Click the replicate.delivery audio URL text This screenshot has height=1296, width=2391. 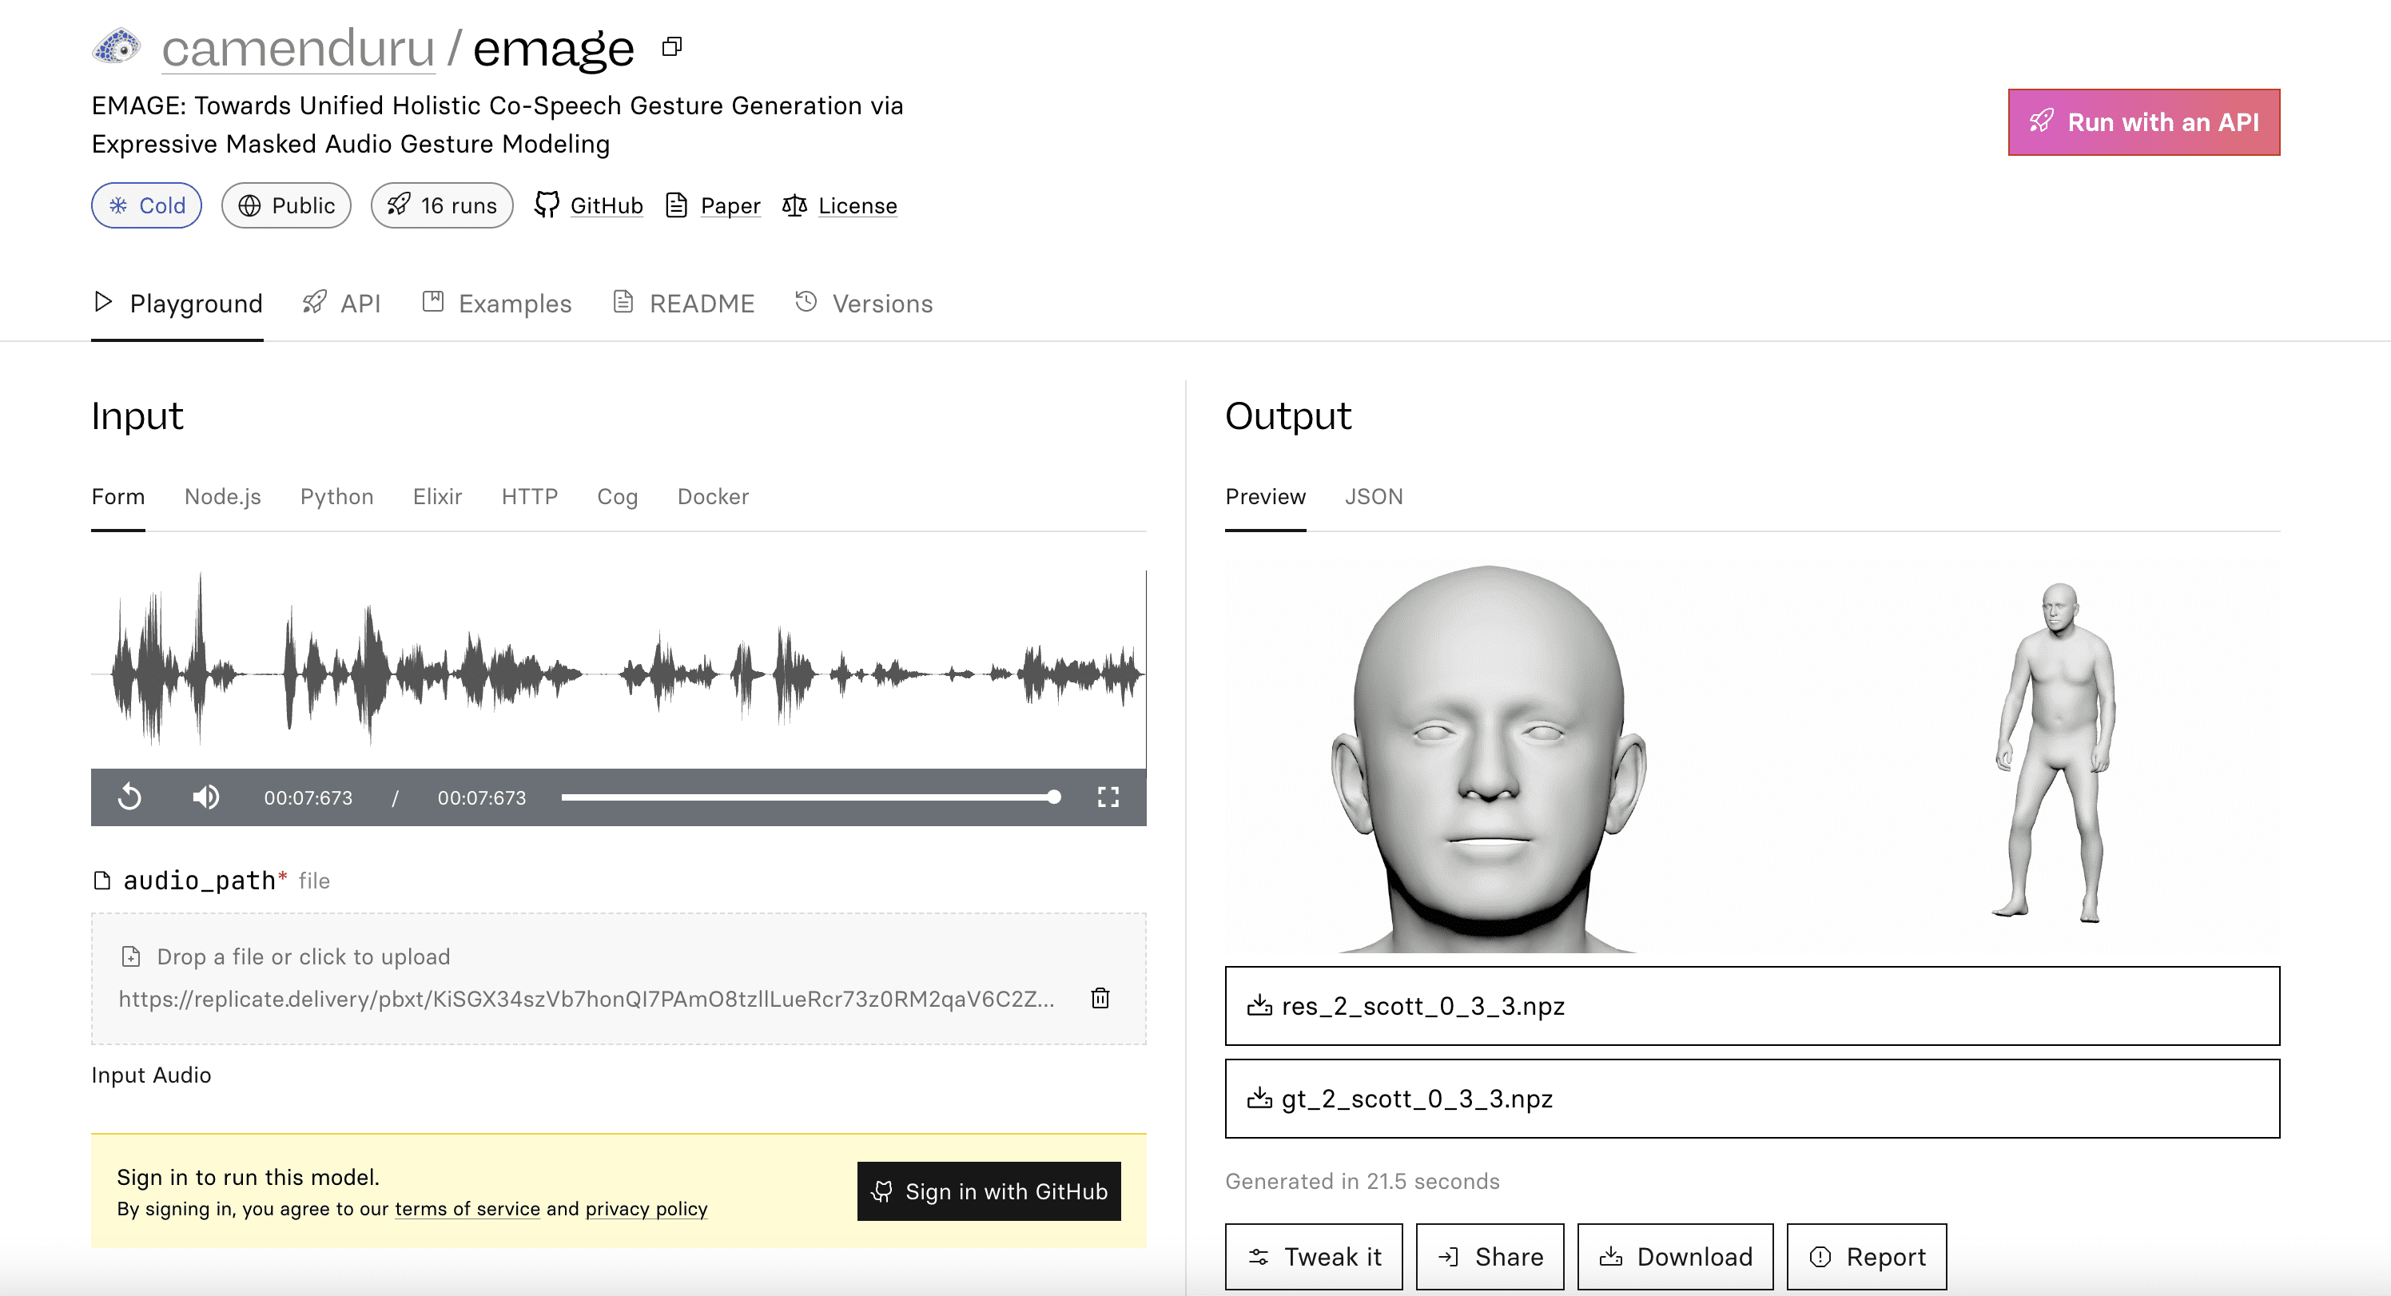pos(587,999)
